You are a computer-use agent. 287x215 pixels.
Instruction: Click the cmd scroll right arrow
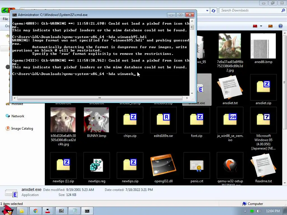(x=187, y=98)
